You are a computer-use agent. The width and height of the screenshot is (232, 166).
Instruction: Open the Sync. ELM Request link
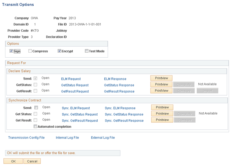76,108
